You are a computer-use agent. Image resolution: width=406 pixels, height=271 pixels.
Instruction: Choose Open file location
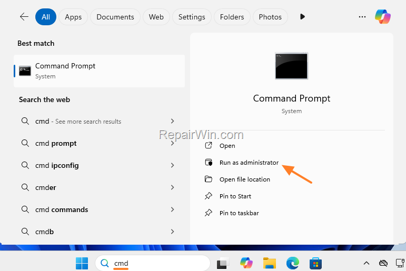tap(244, 179)
